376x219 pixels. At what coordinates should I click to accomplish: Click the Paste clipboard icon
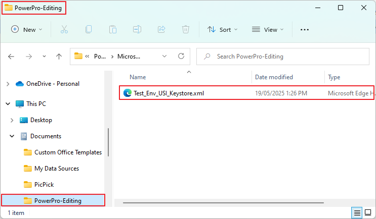pos(113,30)
